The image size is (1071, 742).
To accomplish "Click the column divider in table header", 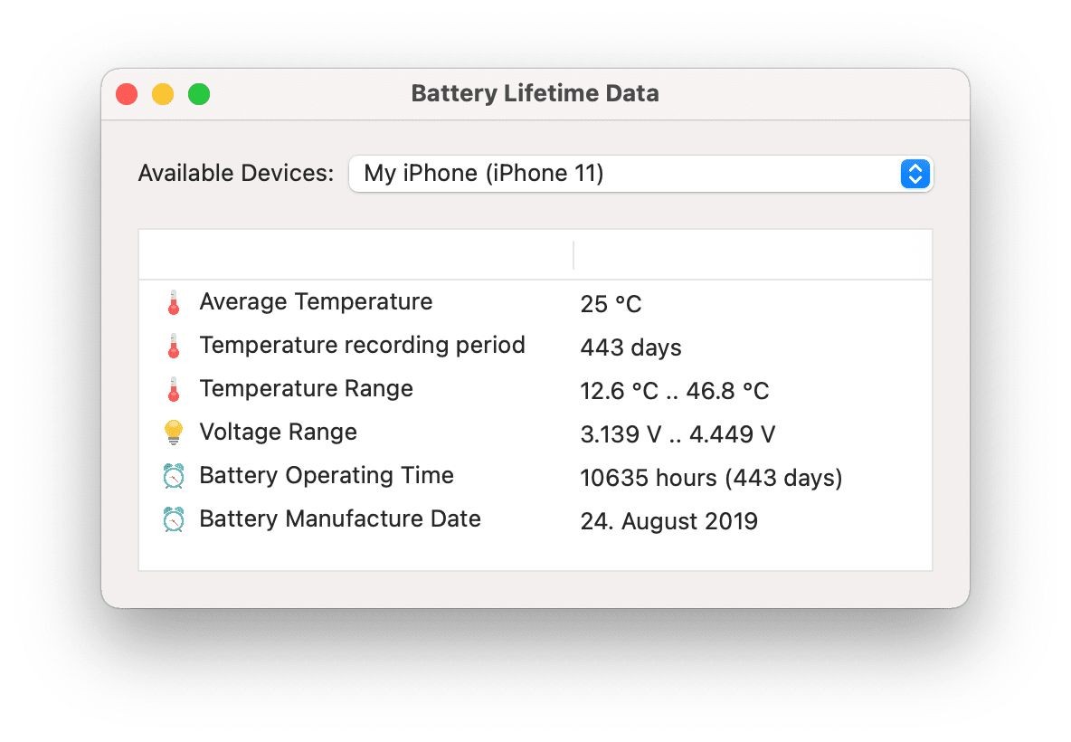I will 573,255.
